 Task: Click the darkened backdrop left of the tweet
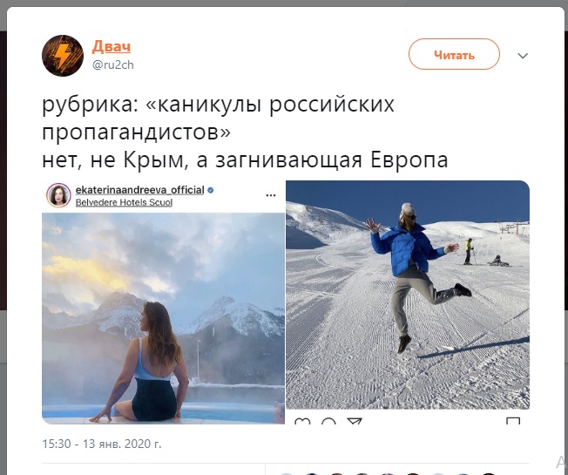pyautogui.click(x=3, y=170)
